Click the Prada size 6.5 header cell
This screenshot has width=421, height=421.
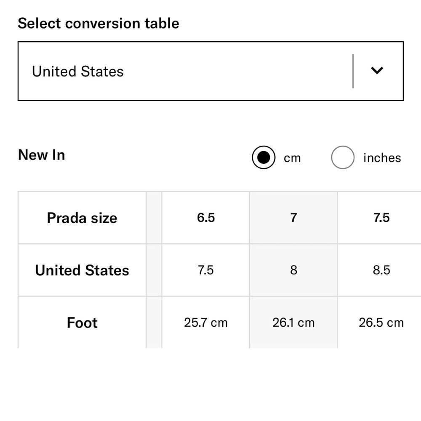pyautogui.click(x=206, y=218)
